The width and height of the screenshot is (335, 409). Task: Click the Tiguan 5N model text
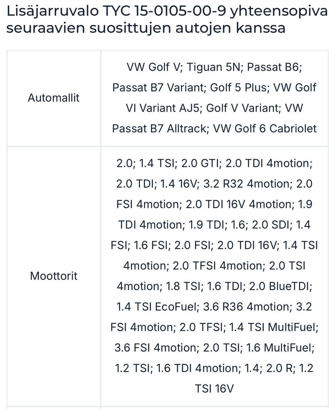[214, 67]
